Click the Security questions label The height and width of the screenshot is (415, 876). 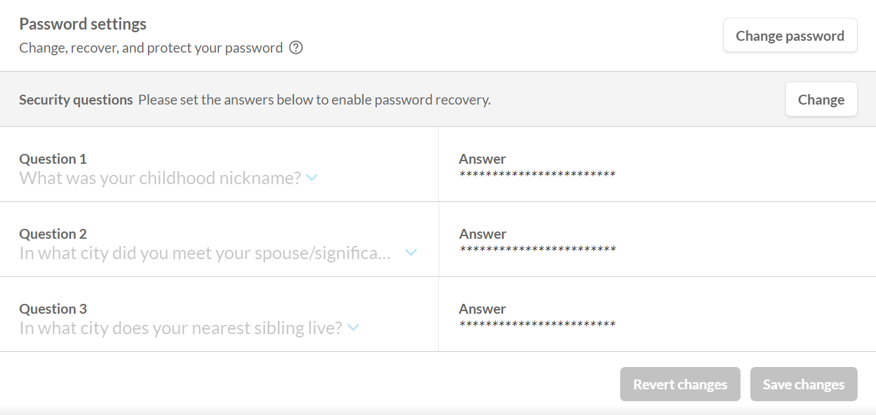point(76,100)
